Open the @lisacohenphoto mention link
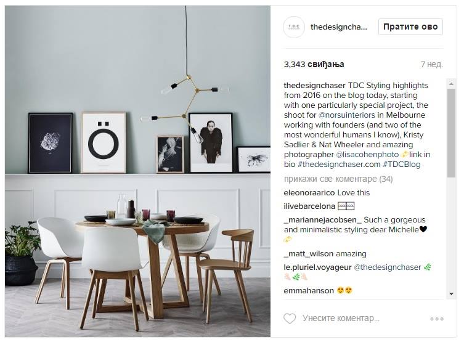Image resolution: width=464 pixels, height=342 pixels. coord(367,155)
